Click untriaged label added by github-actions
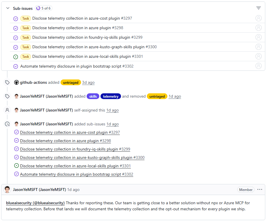This screenshot has height=221, width=278. tap(71, 83)
